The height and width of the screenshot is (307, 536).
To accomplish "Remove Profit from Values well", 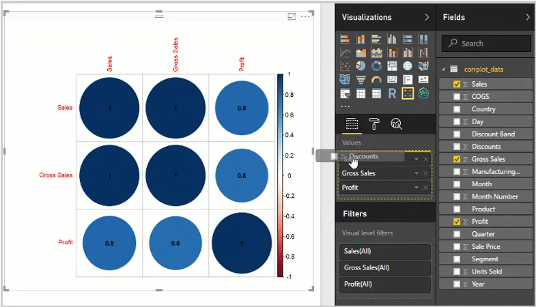I will point(425,188).
